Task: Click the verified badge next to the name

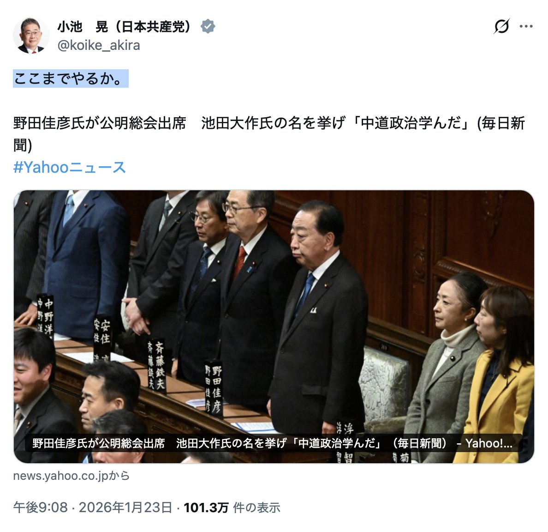Action: [x=208, y=27]
